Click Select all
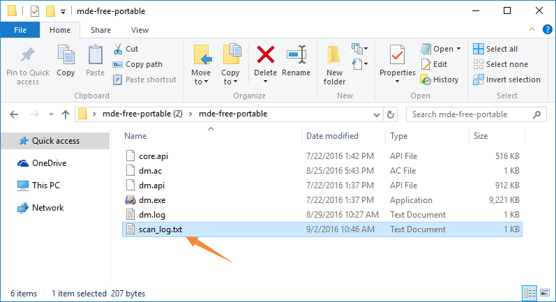Viewport: 556px width, 302px height. point(495,49)
